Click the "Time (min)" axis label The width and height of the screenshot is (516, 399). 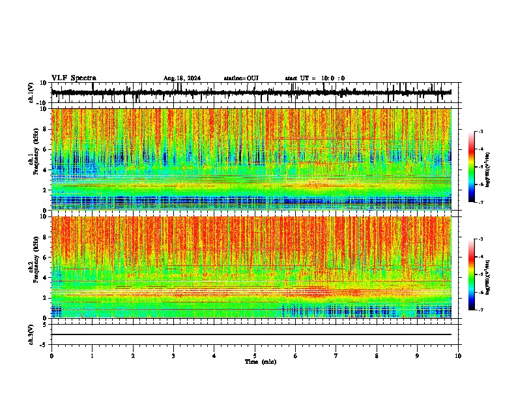[261, 362]
